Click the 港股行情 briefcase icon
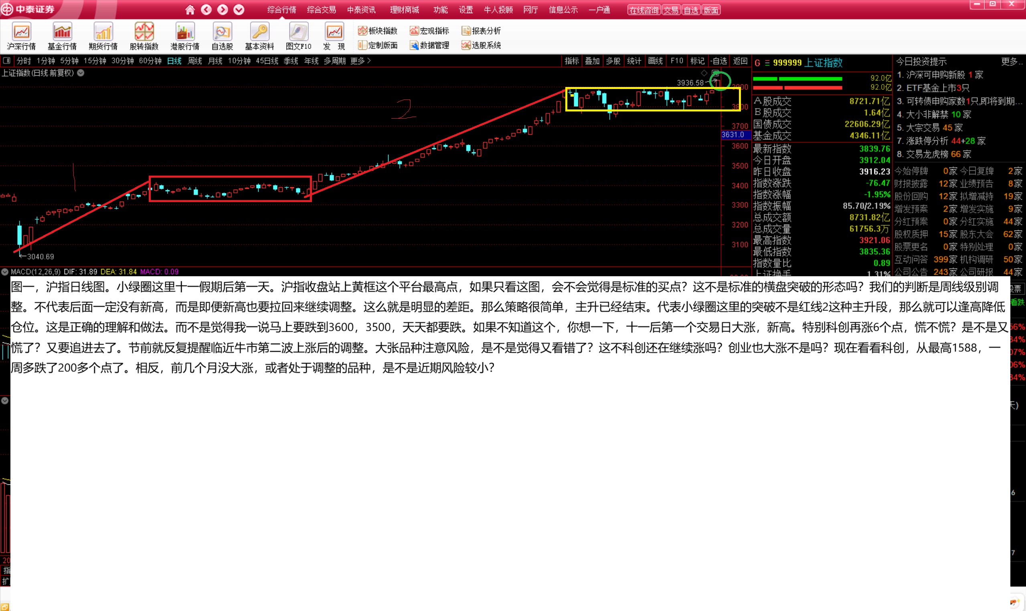 pyautogui.click(x=185, y=32)
